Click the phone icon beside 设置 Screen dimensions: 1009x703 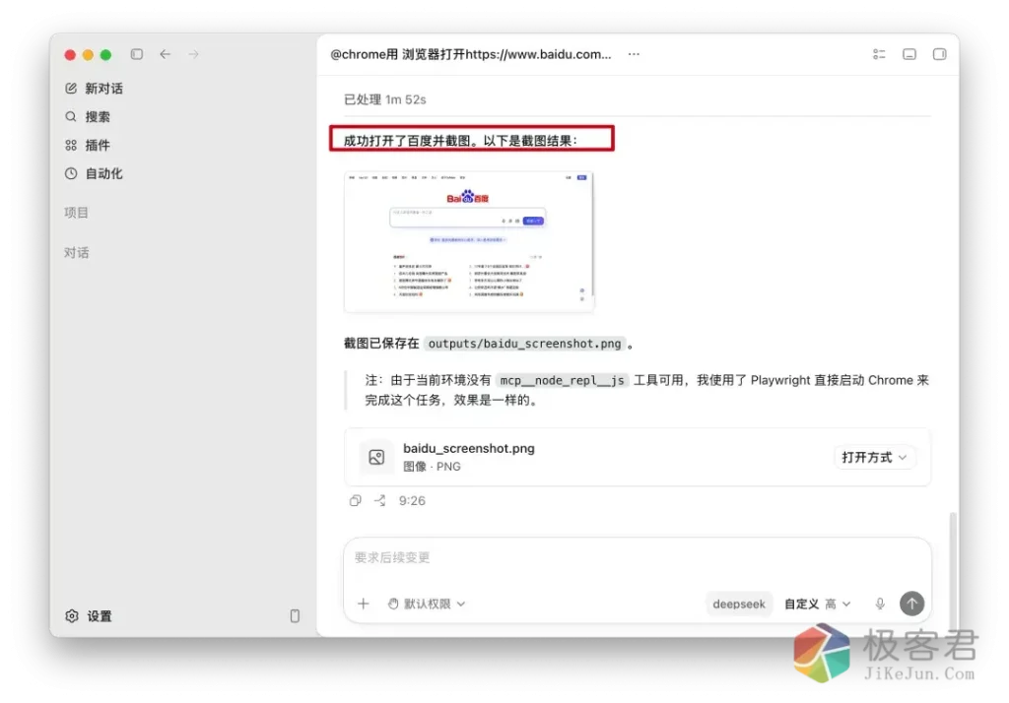coord(295,616)
